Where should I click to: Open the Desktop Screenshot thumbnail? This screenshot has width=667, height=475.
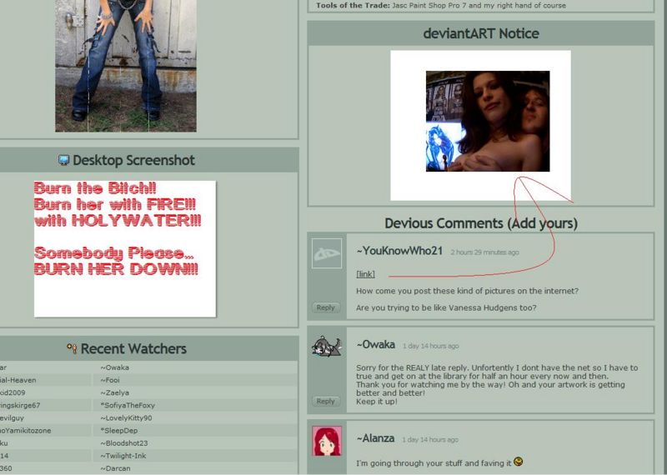click(x=125, y=248)
